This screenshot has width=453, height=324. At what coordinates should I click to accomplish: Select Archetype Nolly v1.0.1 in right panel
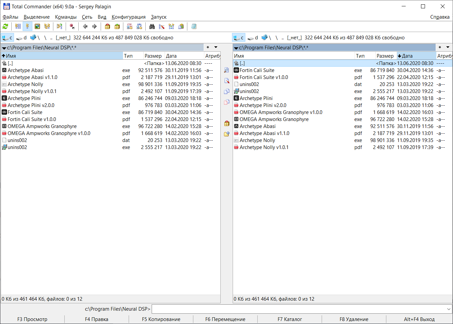[342, 147]
